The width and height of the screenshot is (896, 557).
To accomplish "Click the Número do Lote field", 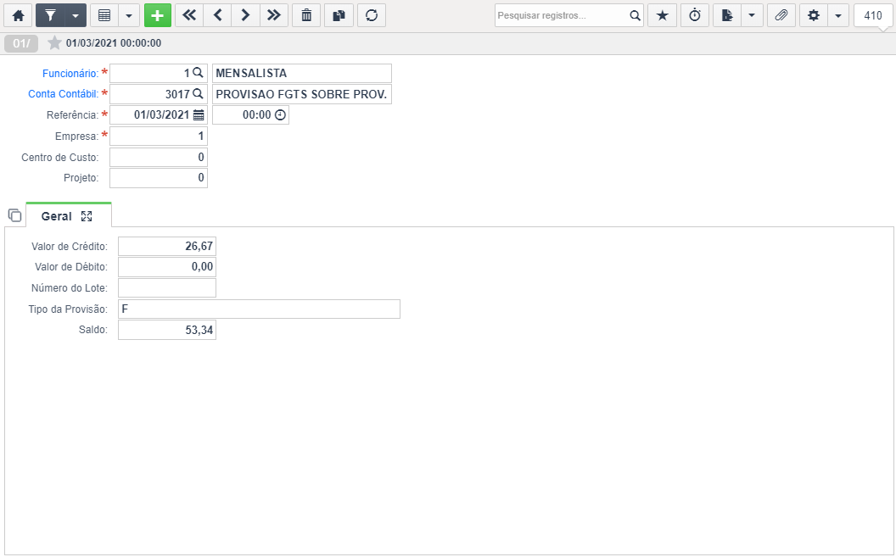I will 167,288.
